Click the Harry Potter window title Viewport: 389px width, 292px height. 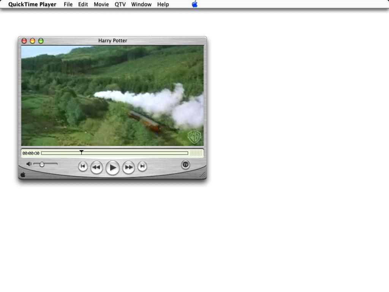(x=112, y=40)
